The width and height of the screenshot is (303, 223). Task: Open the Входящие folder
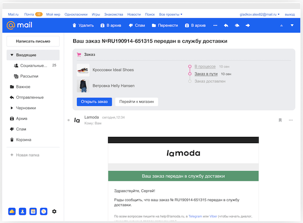click(33, 55)
